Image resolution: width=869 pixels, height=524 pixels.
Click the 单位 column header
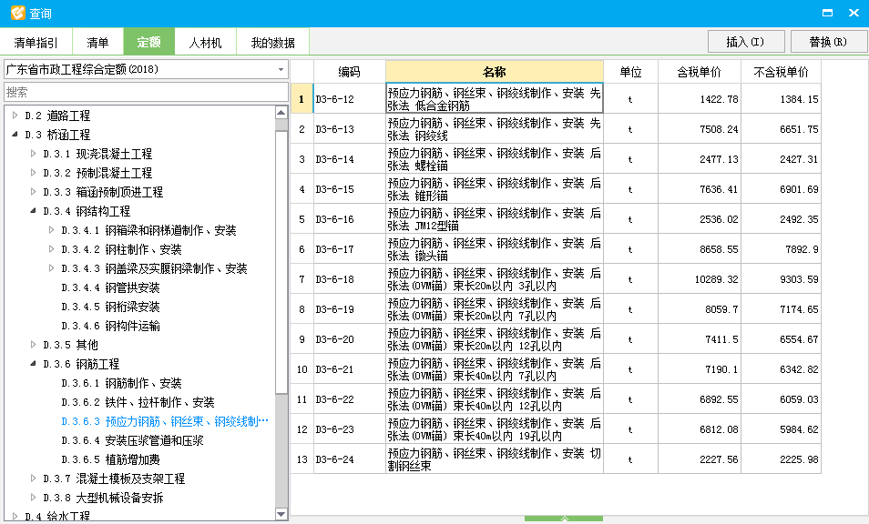click(x=630, y=72)
